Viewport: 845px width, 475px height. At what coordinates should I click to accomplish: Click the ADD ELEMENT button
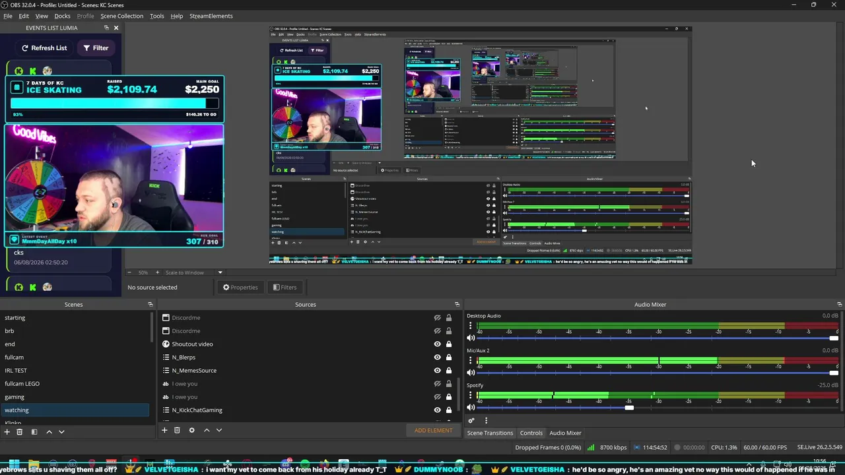click(x=433, y=430)
